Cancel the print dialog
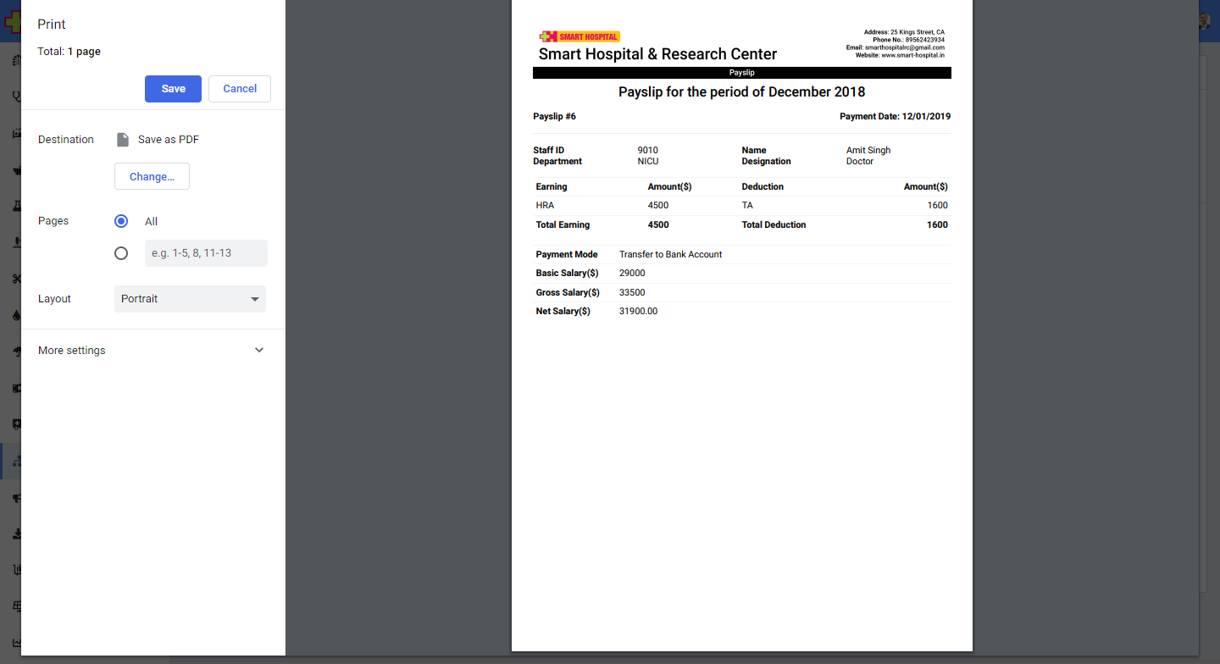Image resolution: width=1220 pixels, height=664 pixels. coord(240,89)
